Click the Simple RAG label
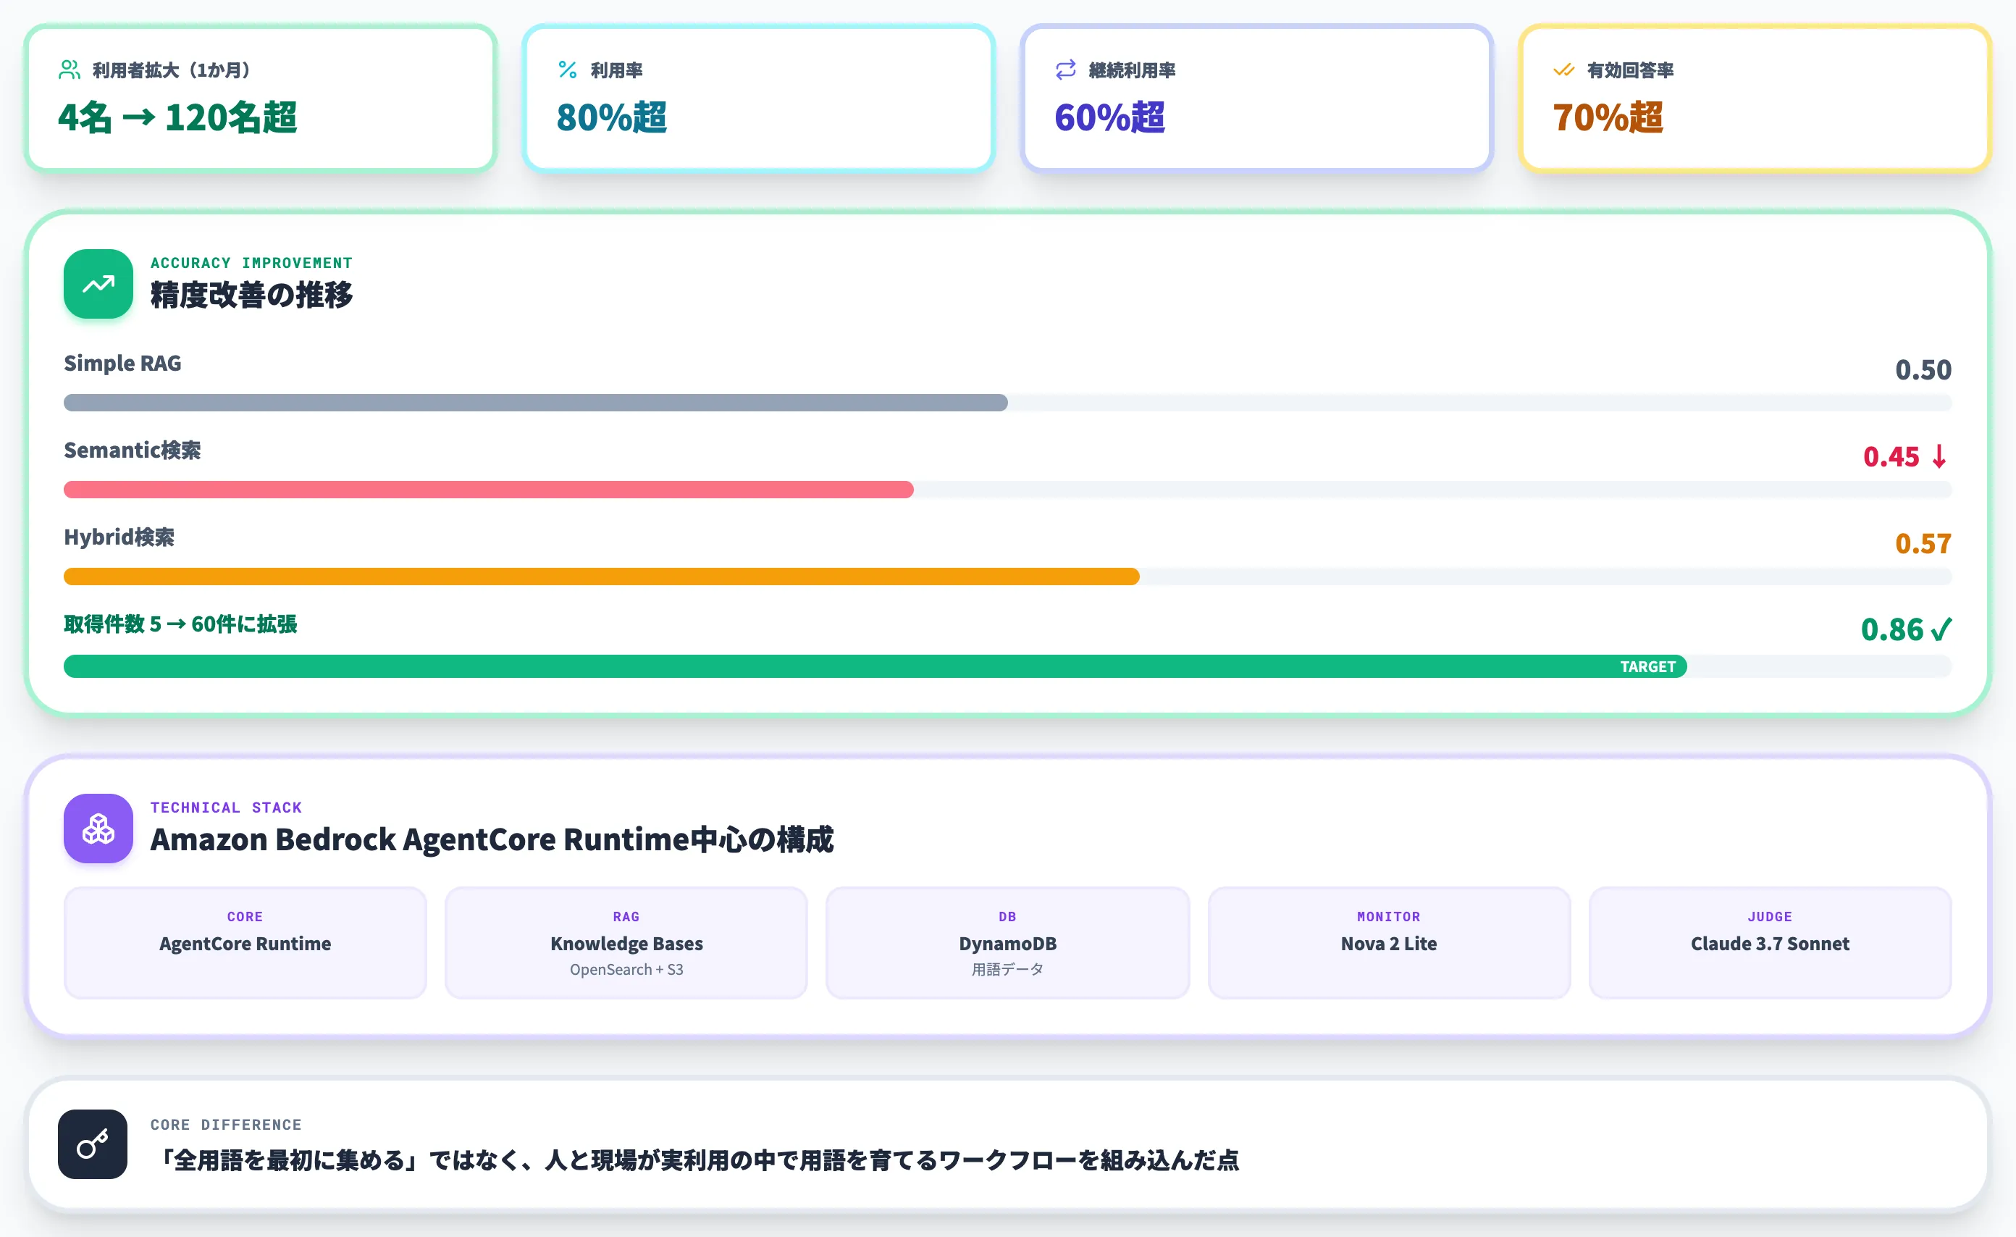Screen dimensions: 2016x1237 coord(122,364)
